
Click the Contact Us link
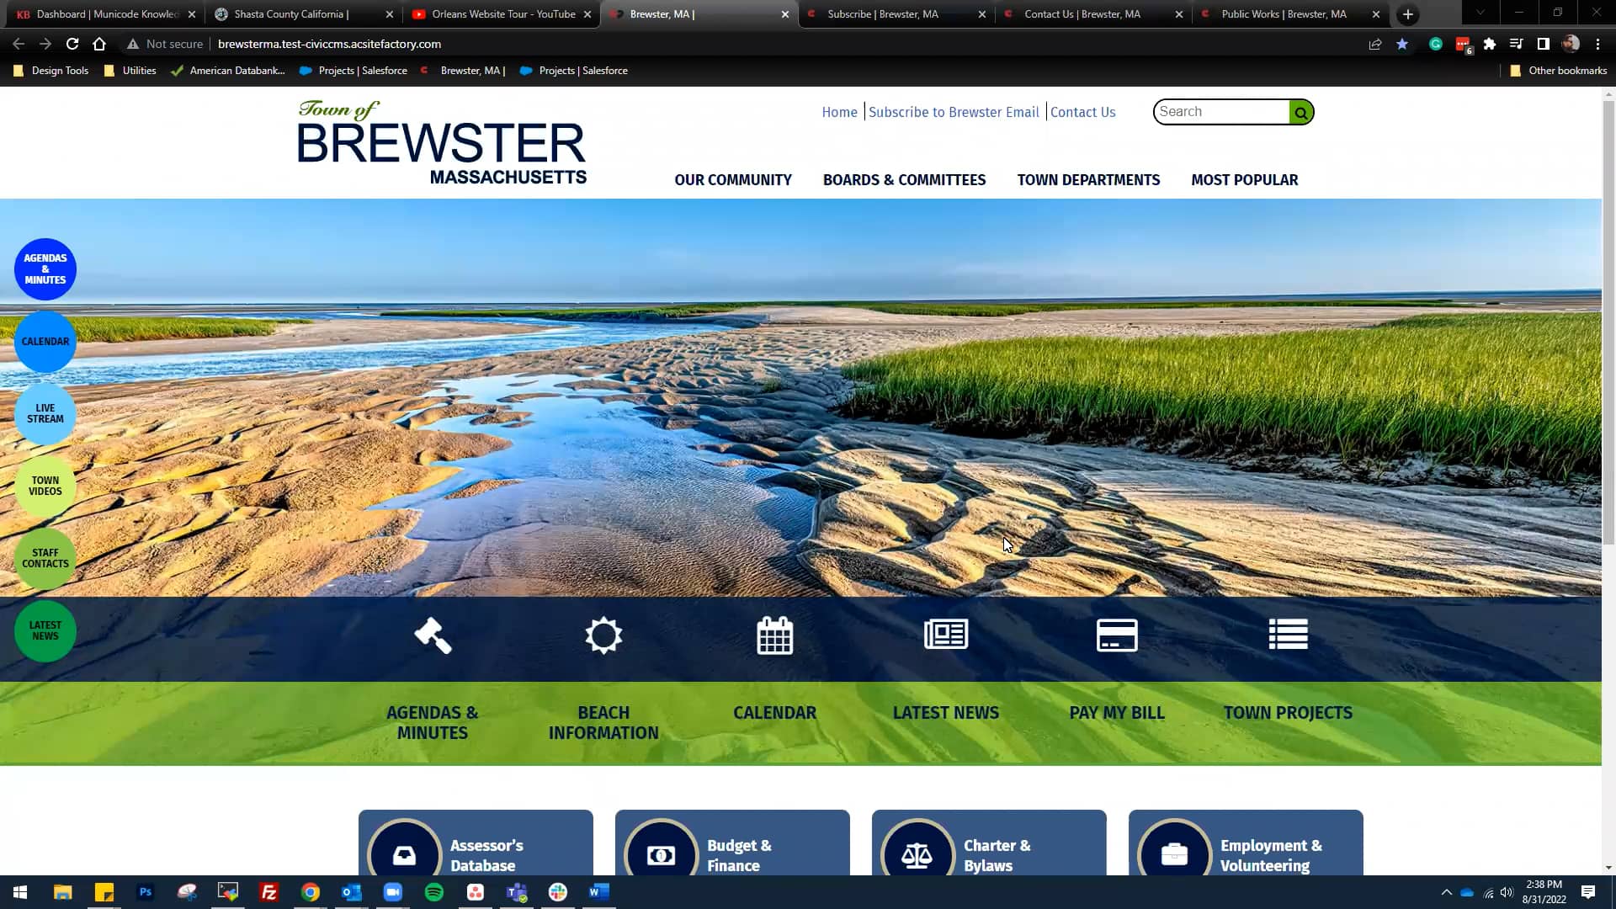click(x=1083, y=111)
